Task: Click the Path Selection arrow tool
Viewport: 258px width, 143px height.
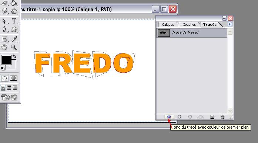Action: (x=4, y=21)
